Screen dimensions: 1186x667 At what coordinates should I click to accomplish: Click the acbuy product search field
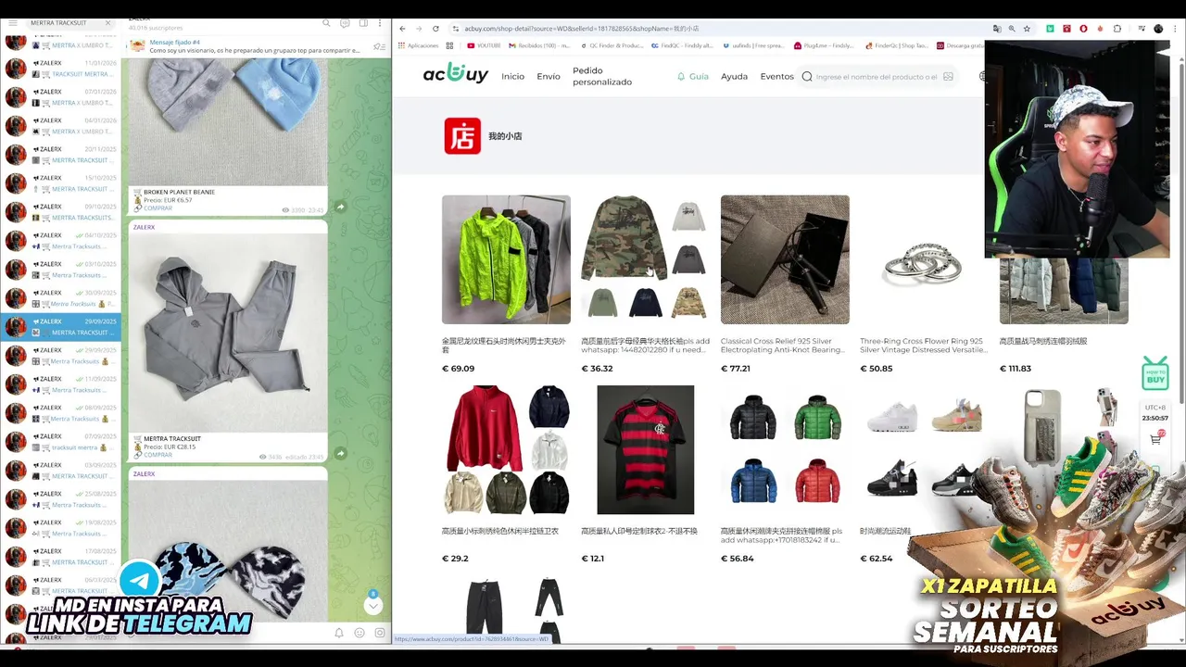(x=876, y=77)
